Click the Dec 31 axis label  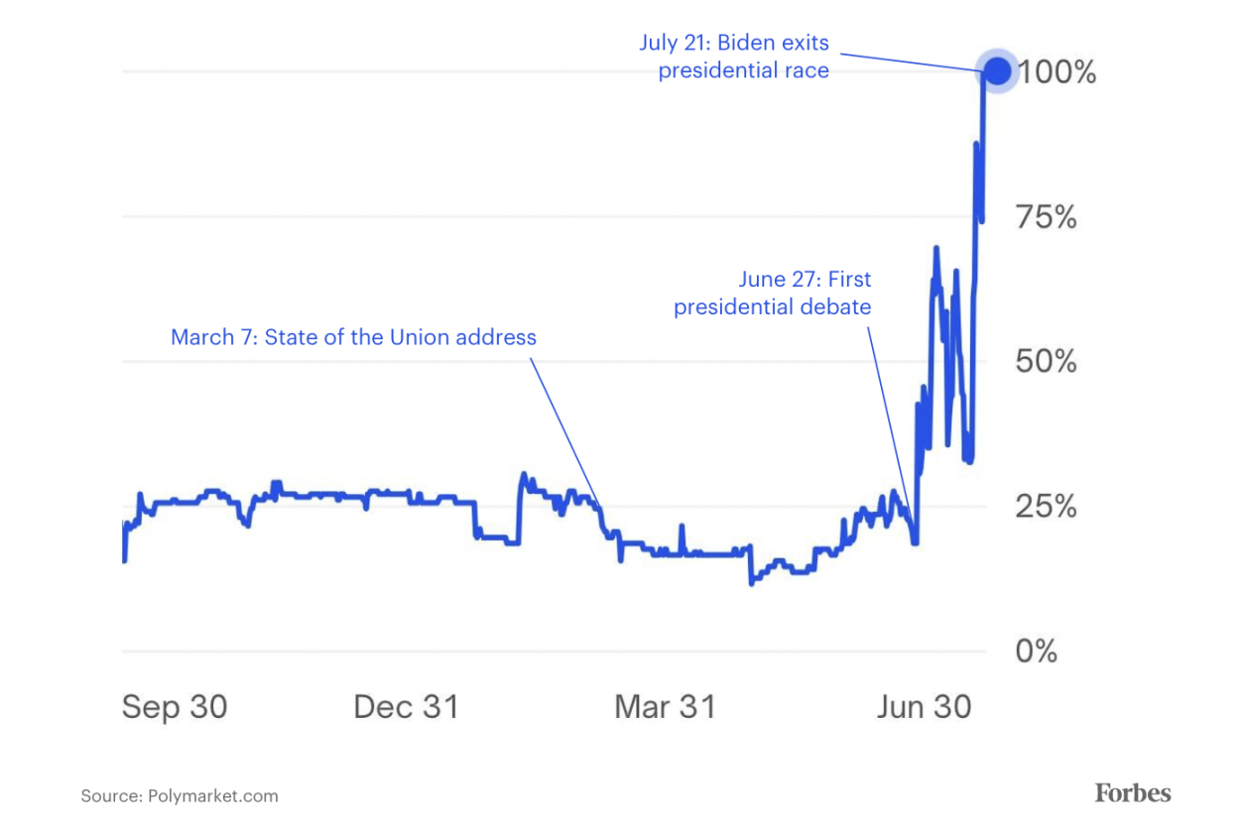[x=407, y=707]
